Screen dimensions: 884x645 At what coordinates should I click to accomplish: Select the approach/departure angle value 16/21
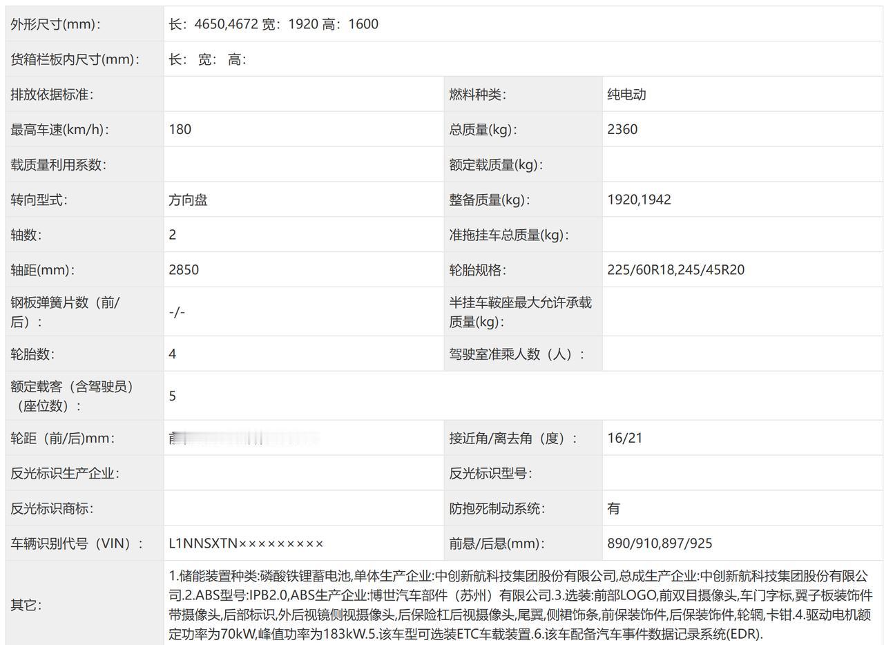point(625,438)
